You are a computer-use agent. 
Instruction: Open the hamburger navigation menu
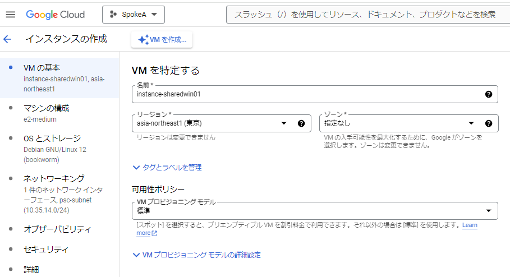(10, 15)
